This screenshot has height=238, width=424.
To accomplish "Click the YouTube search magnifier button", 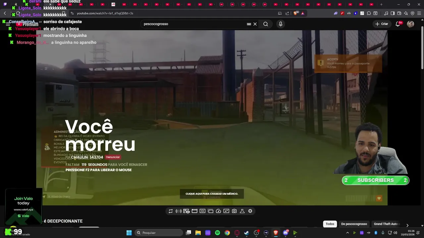I will 266,24.
